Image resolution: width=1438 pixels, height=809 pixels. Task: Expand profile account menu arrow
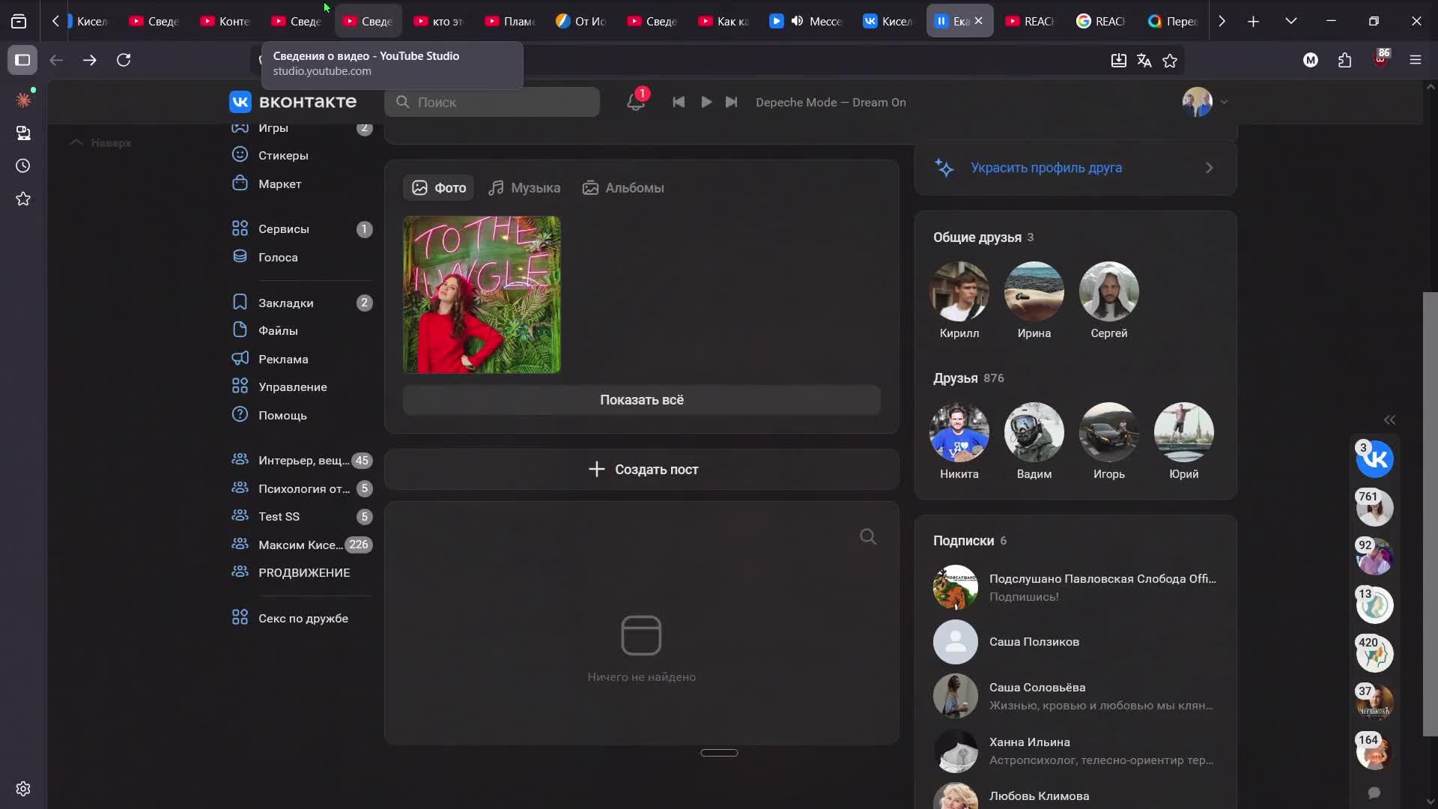click(1224, 102)
